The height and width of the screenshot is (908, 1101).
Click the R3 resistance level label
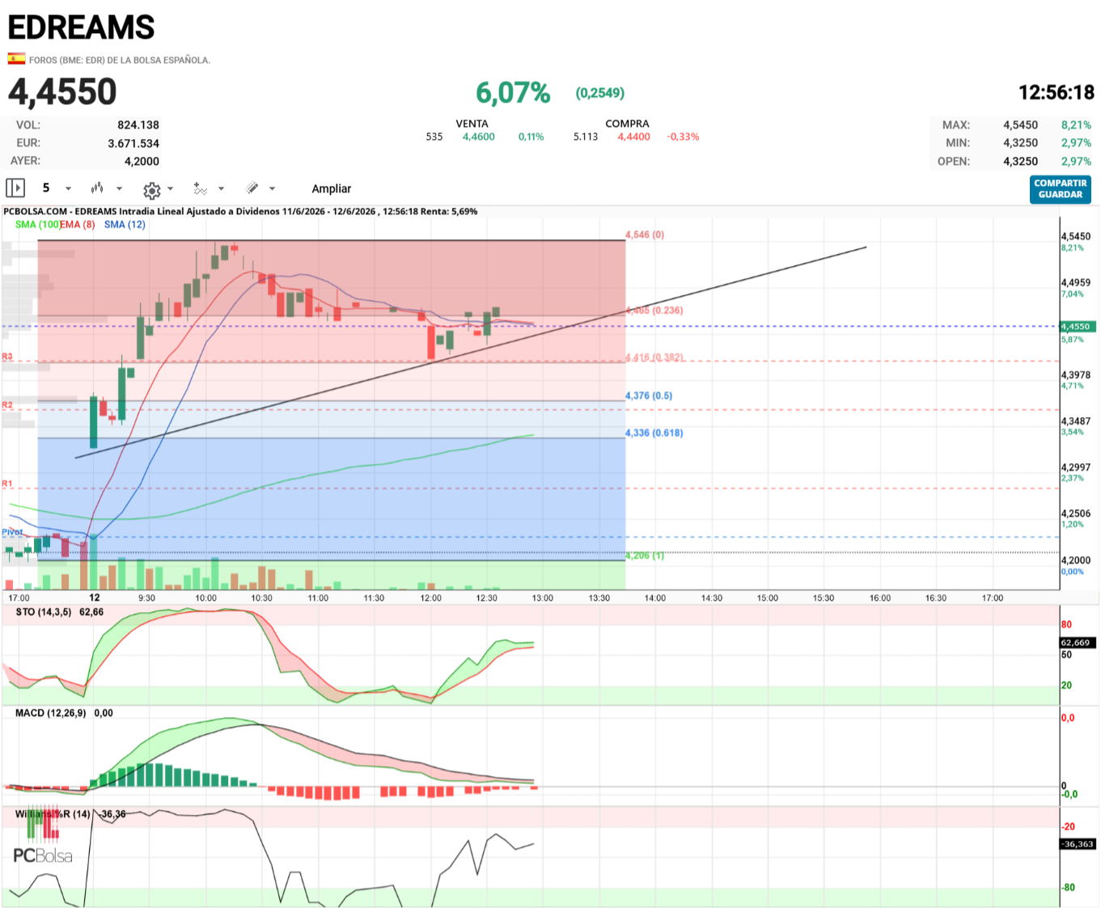coord(7,357)
